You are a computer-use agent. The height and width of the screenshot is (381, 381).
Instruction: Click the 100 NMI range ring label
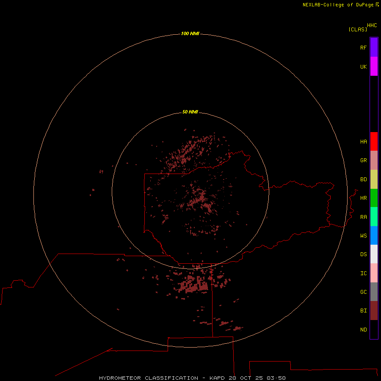tap(190, 33)
